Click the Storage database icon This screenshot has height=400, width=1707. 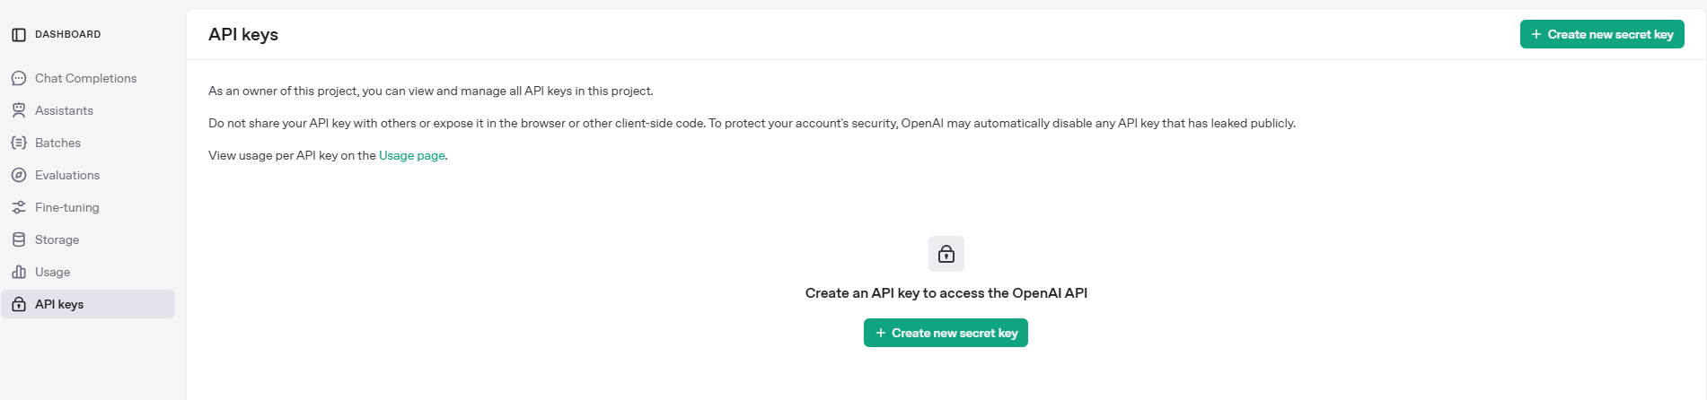(x=19, y=240)
